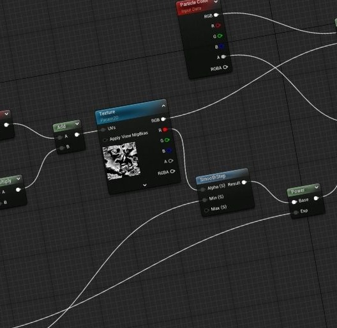Click SmoothStep Result output pin

coord(244,182)
